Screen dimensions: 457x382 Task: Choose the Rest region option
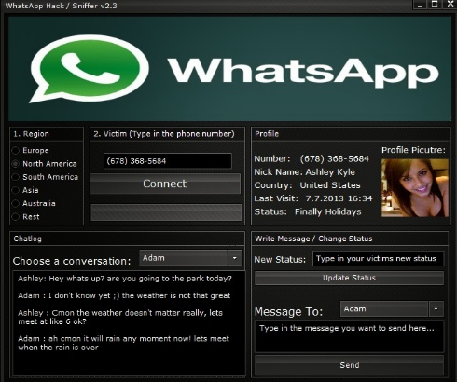pyautogui.click(x=16, y=217)
